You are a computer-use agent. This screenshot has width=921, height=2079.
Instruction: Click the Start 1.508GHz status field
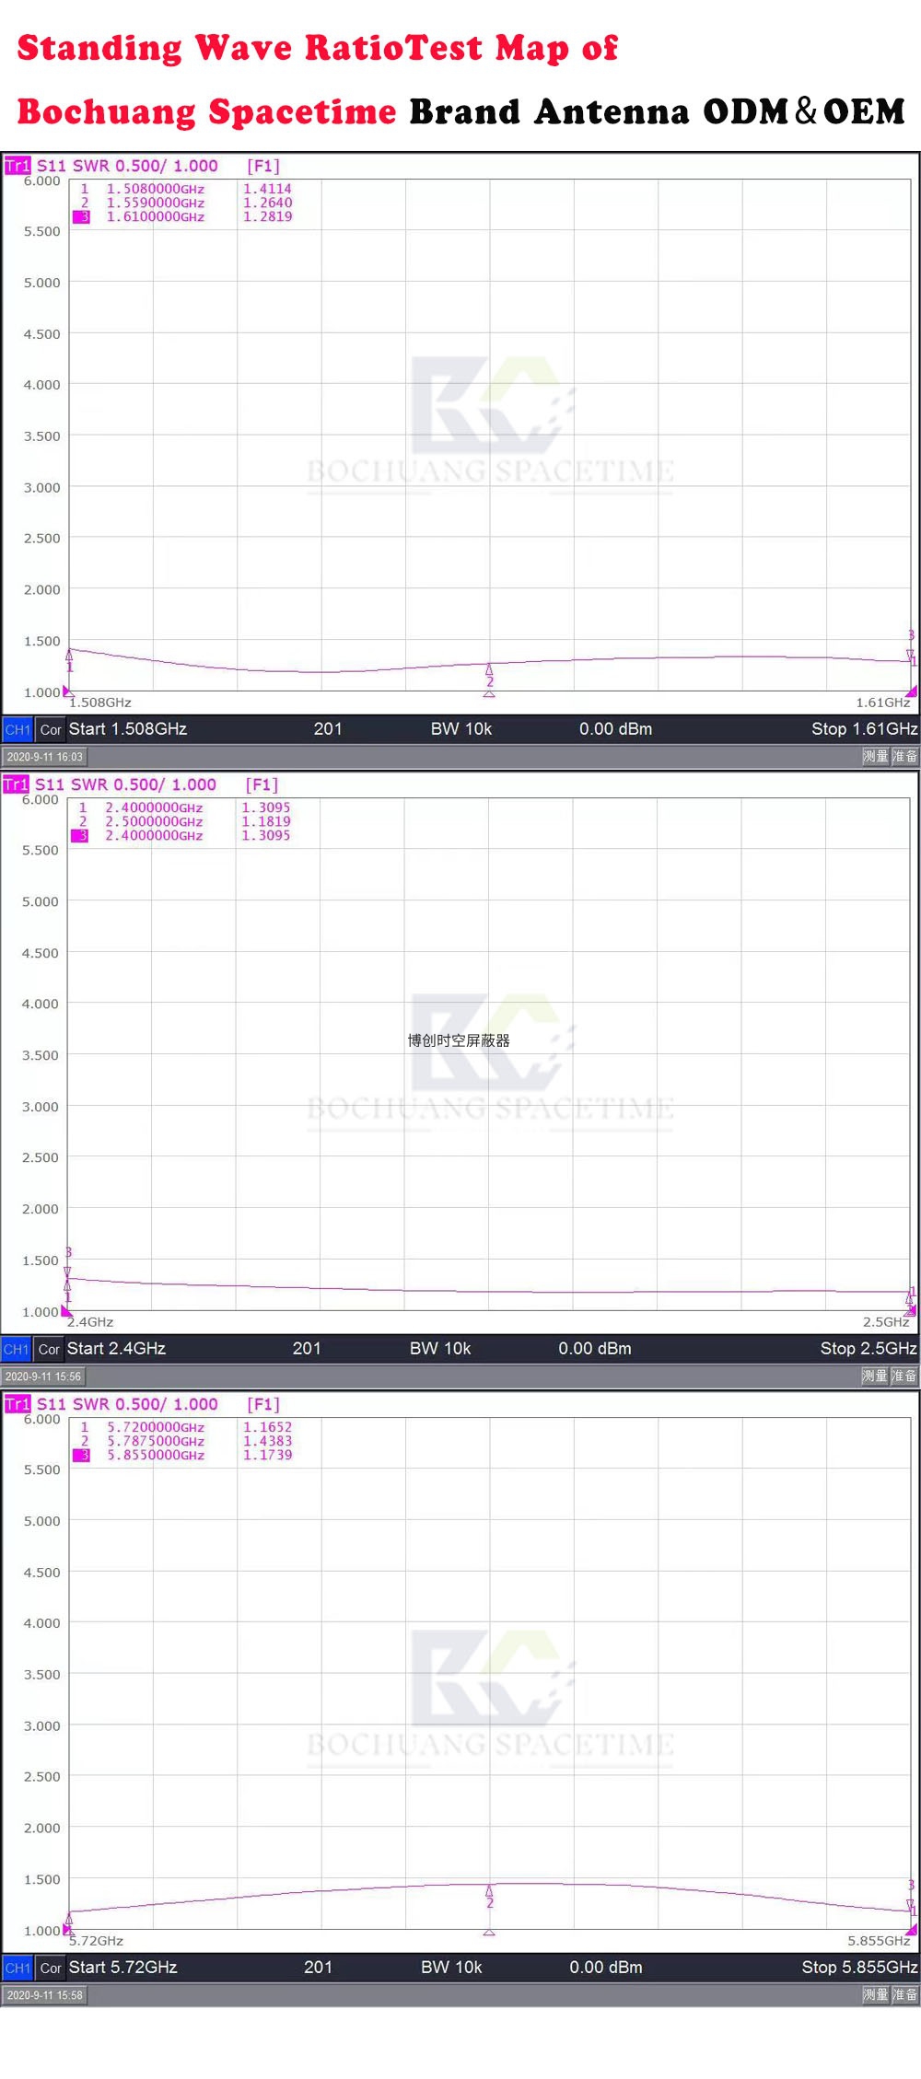[x=128, y=729]
